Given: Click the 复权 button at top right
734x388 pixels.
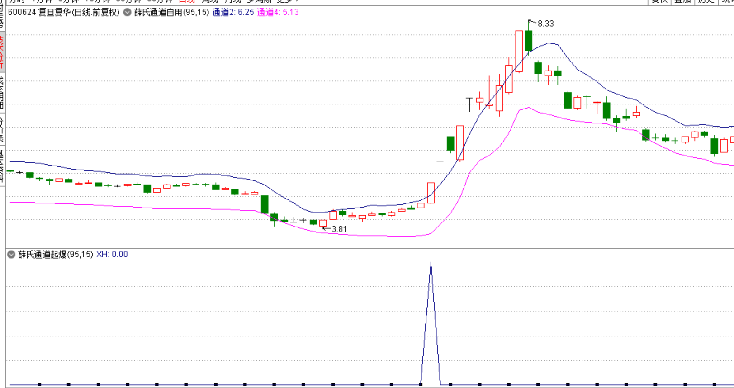Looking at the screenshot, I should point(659,1).
